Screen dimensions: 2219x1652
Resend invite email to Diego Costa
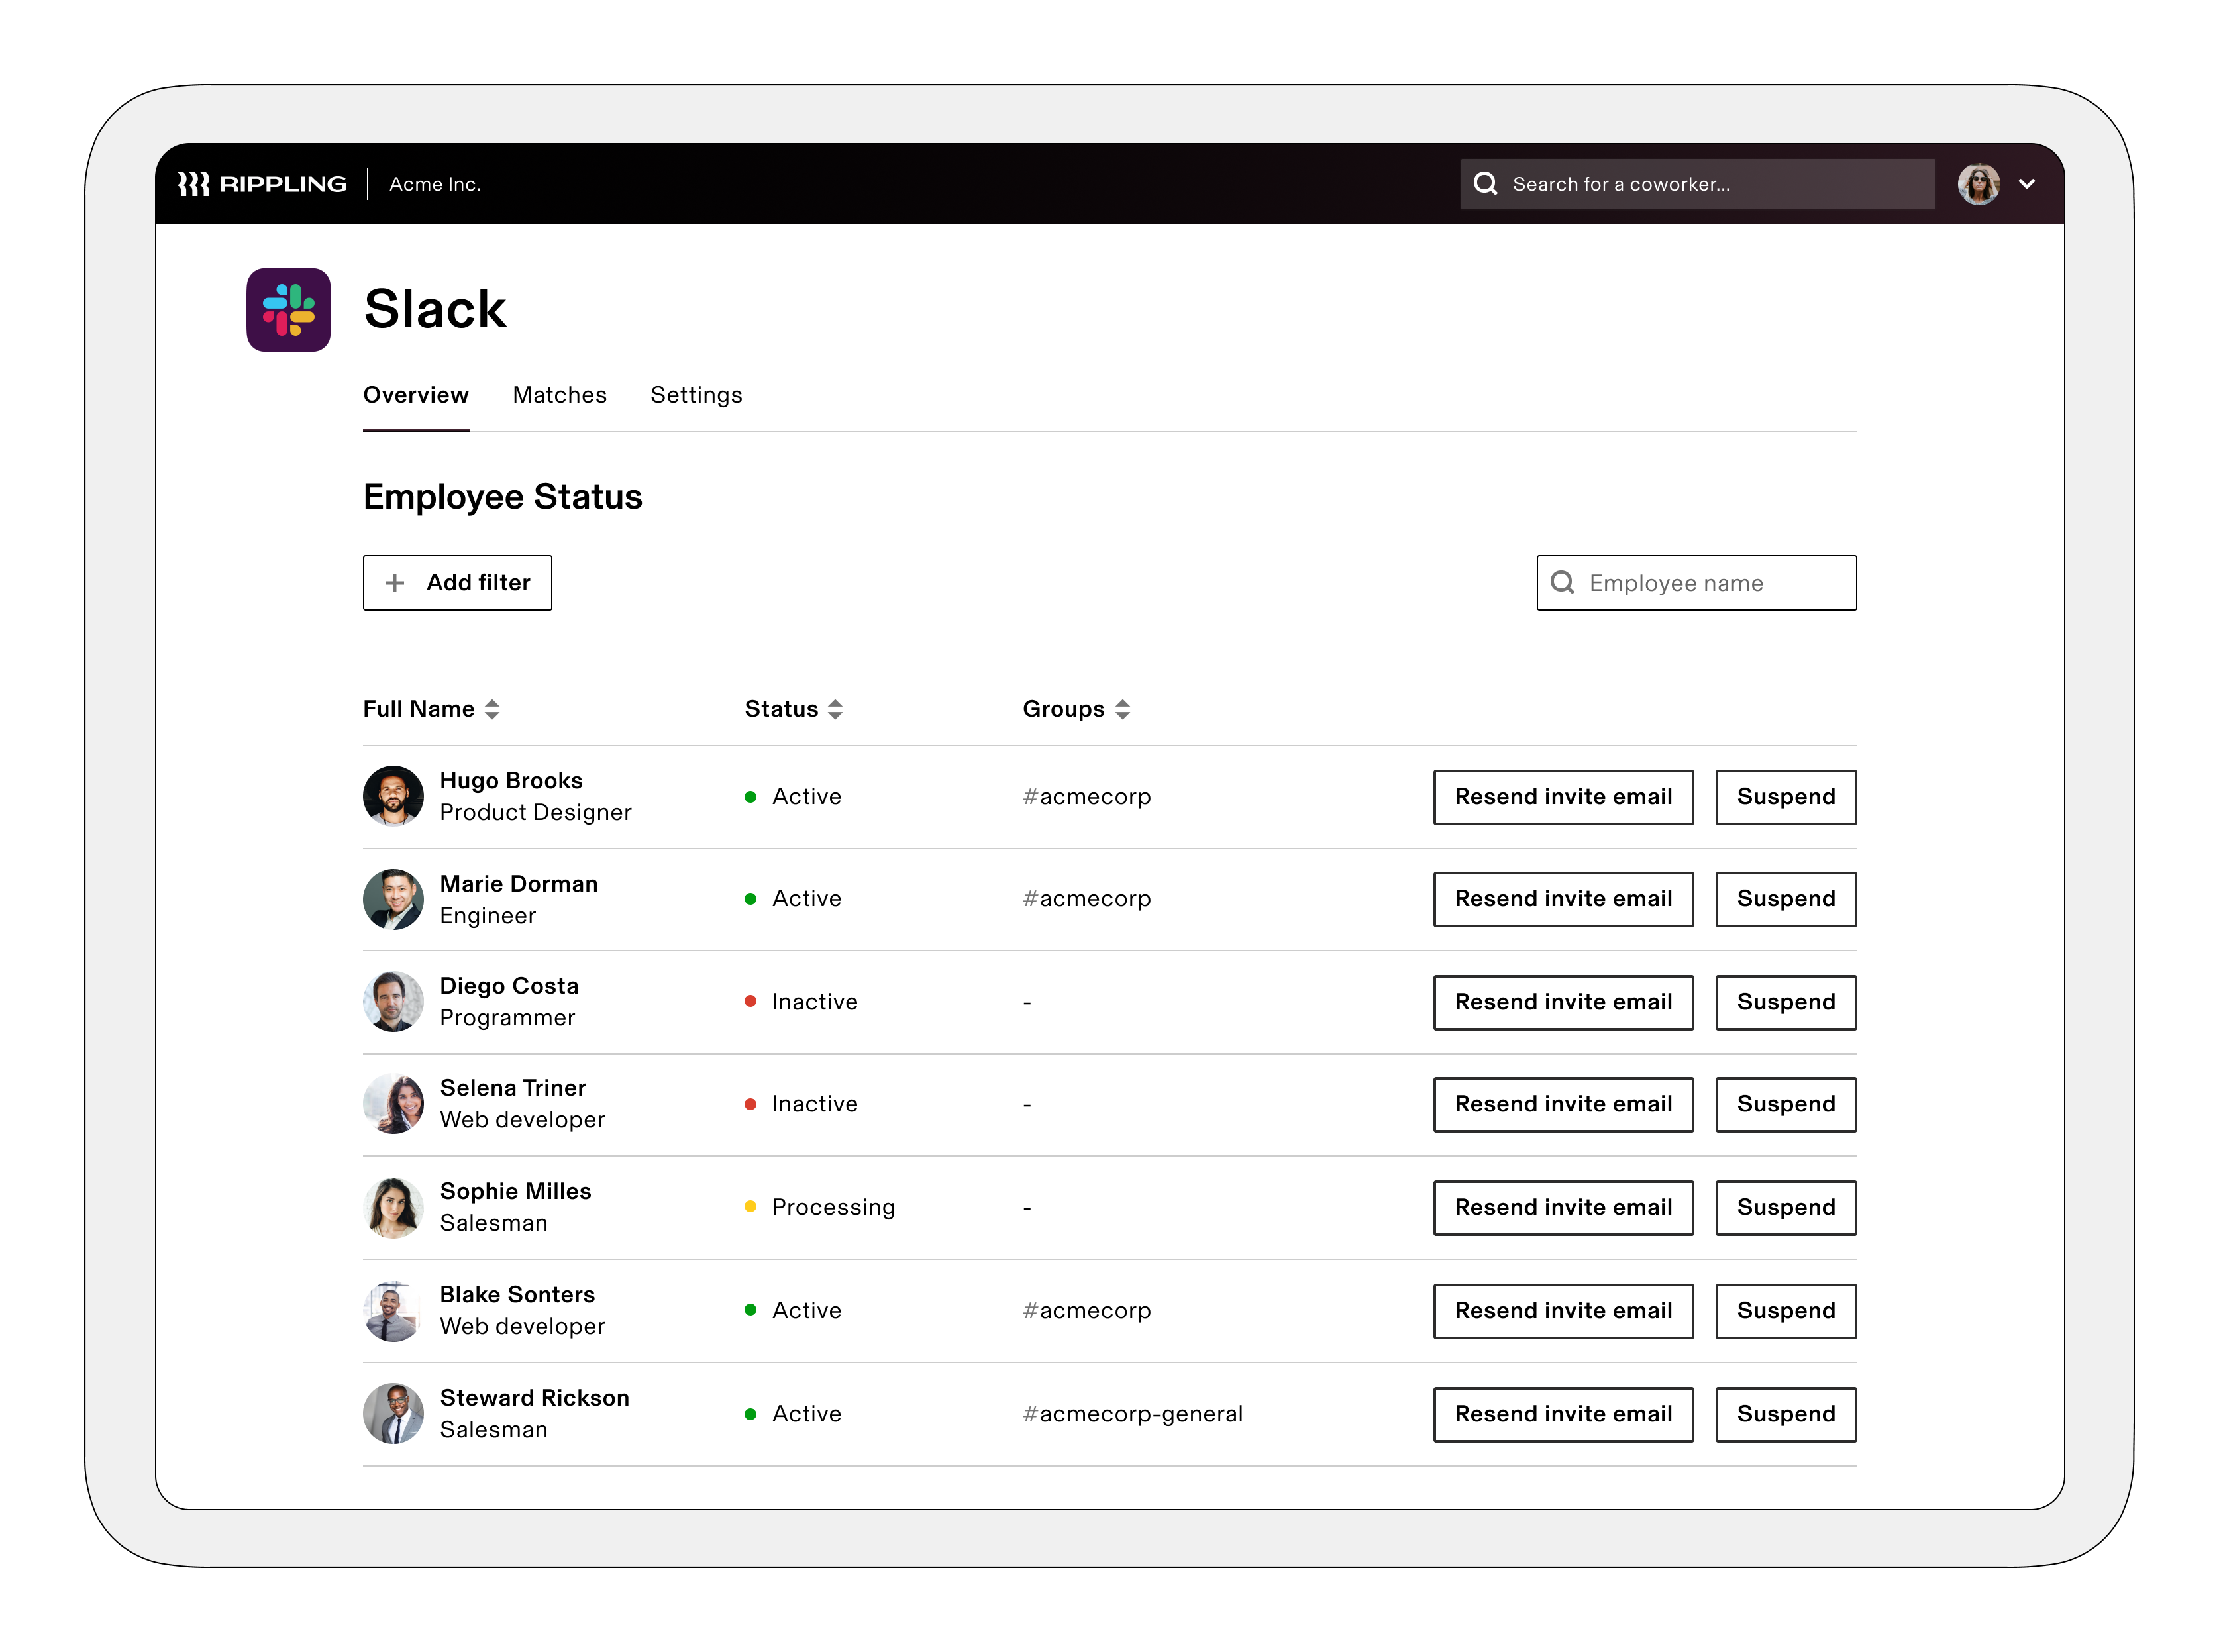(x=1563, y=1002)
